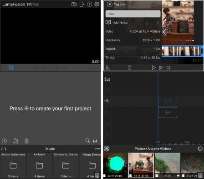Click the Resolution 1920 x 1080 row

pos(133,40)
